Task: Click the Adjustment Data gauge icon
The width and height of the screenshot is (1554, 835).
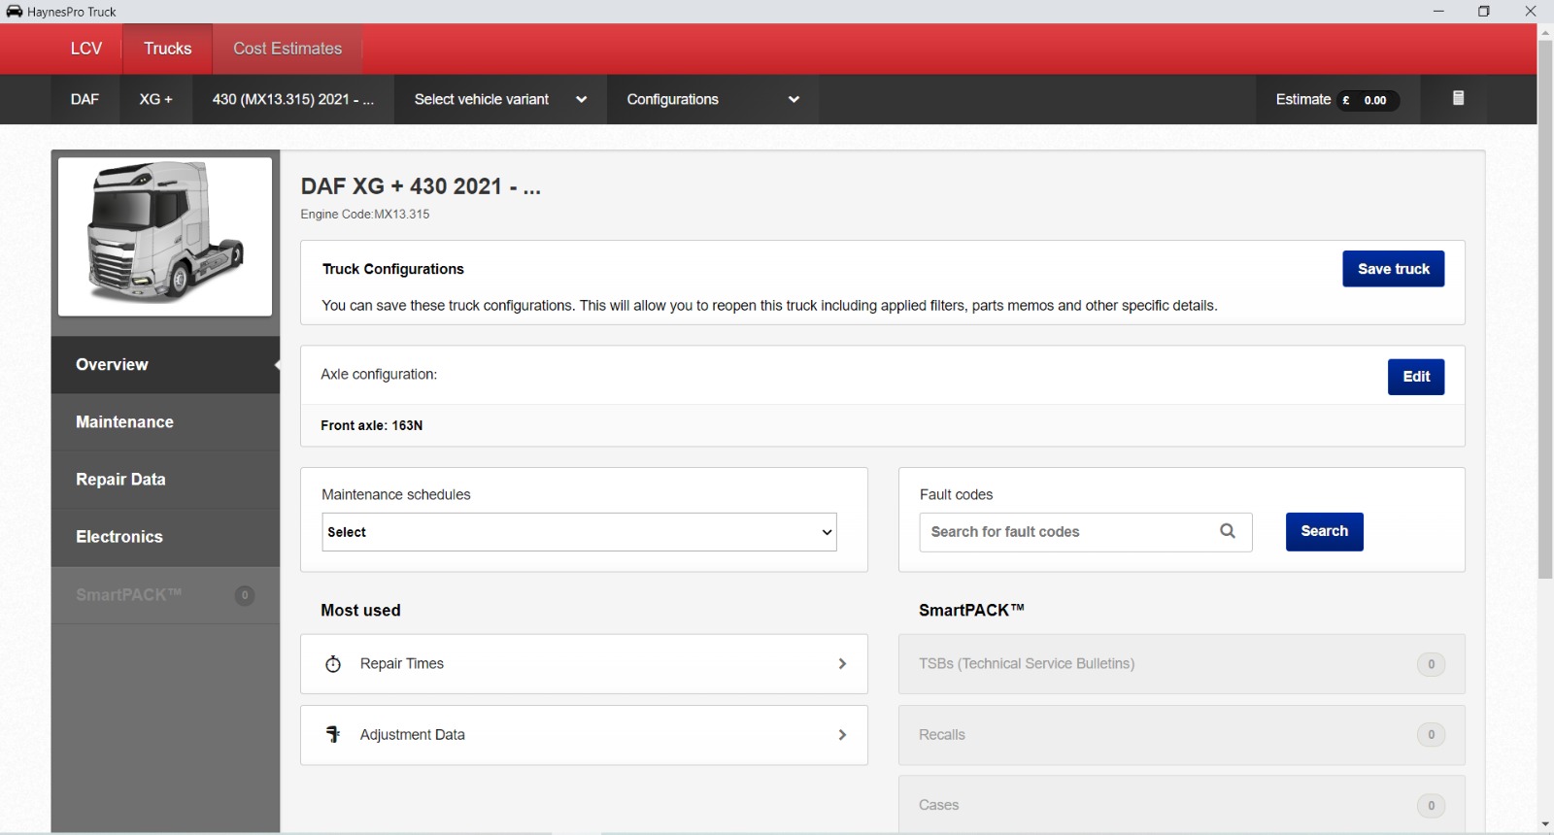Action: [333, 735]
